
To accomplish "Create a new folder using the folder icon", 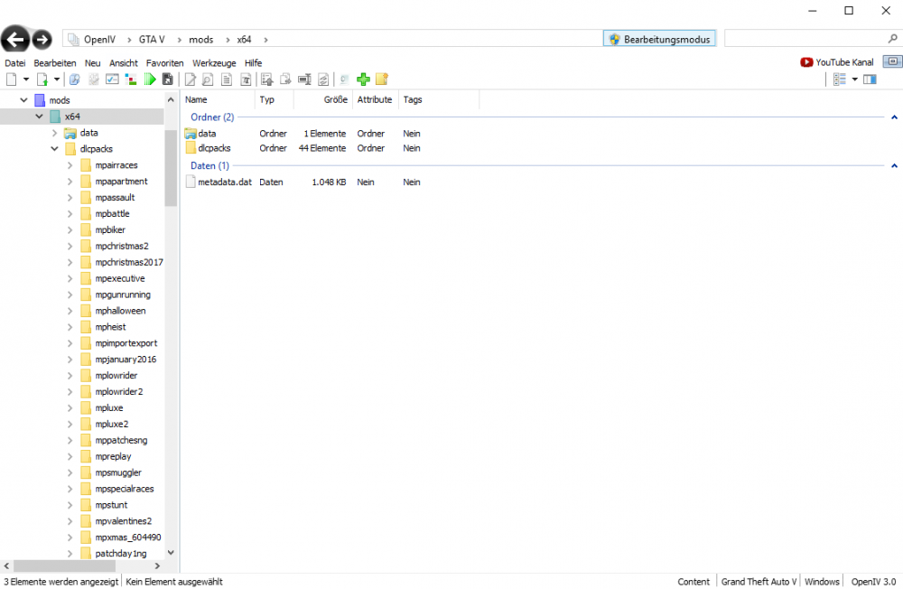I will [381, 79].
